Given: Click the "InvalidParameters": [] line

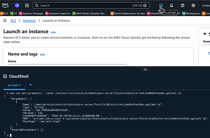Looking at the screenshot, I should click(x=27, y=130).
